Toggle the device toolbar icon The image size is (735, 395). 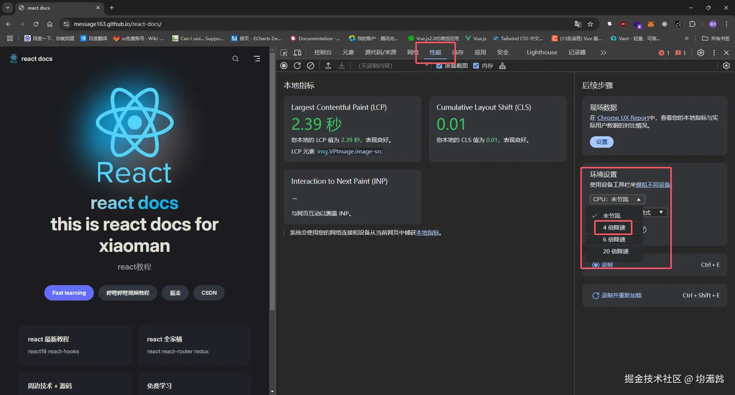point(297,52)
